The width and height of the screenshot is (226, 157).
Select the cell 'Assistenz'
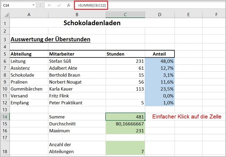pyautogui.click(x=29, y=68)
